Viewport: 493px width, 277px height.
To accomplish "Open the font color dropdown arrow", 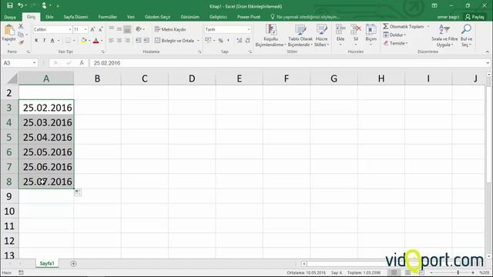I will (102, 41).
